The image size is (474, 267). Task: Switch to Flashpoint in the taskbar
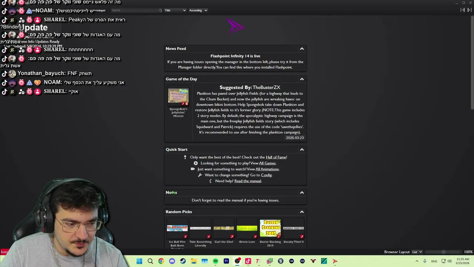pyautogui.click(x=335, y=261)
